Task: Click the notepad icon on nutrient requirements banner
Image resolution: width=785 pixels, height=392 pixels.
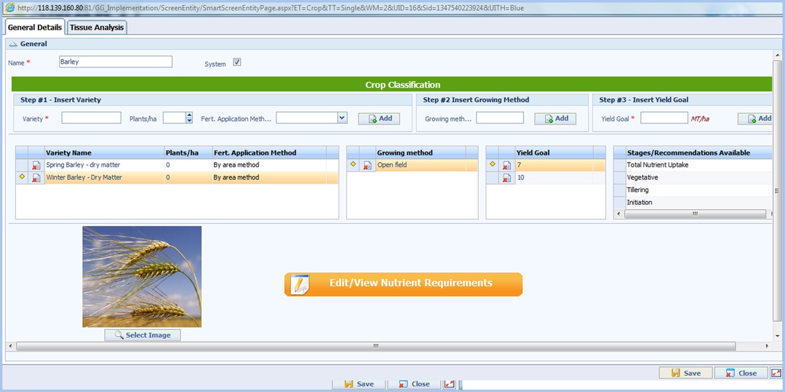Action: point(300,284)
